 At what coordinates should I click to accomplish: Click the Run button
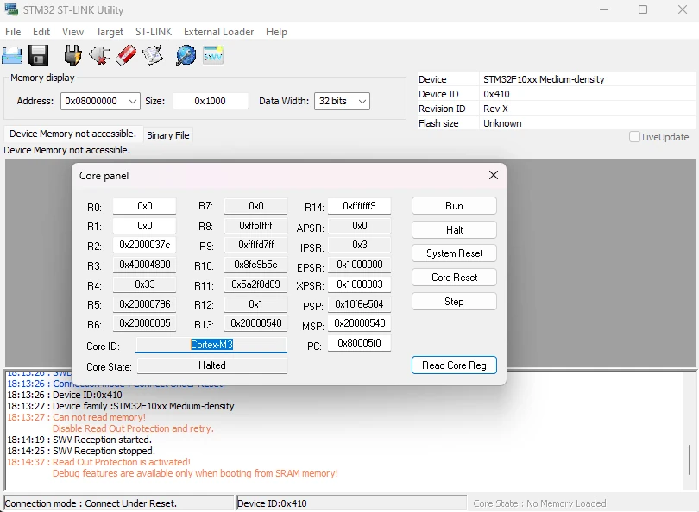click(454, 206)
